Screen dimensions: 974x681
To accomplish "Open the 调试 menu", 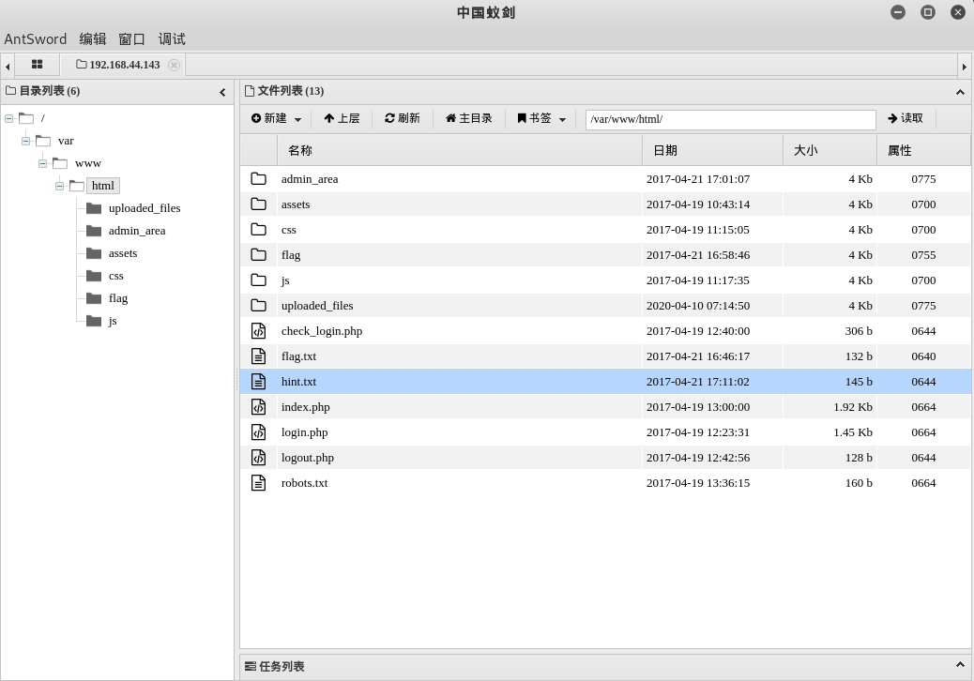I will coord(172,39).
